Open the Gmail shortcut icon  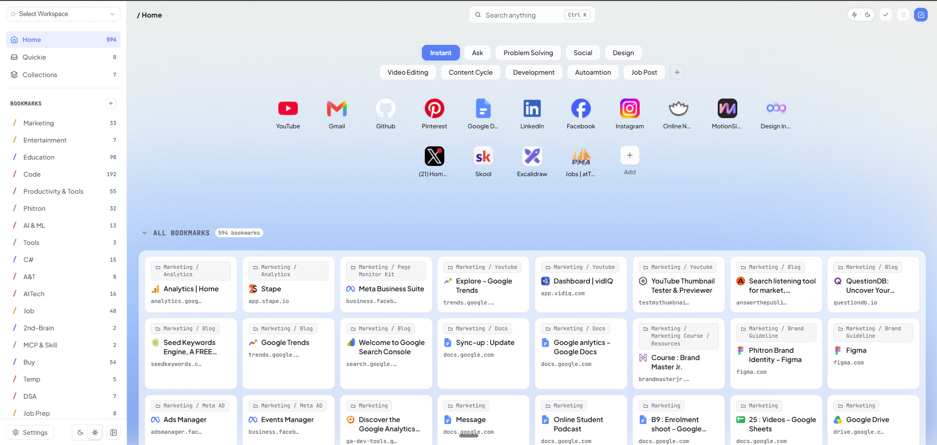pos(337,108)
